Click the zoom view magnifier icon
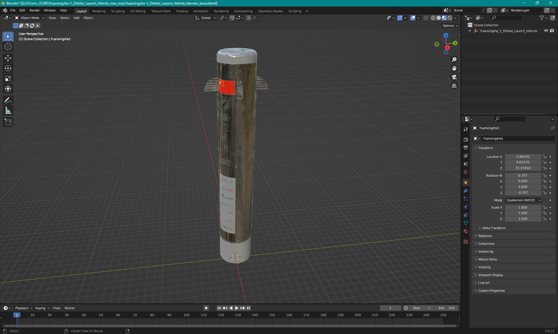This screenshot has height=334, width=558. 454,60
